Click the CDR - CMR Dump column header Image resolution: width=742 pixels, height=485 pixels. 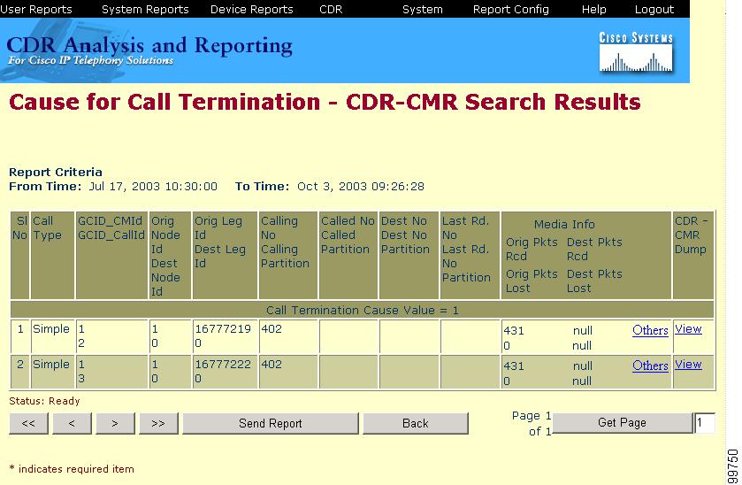(692, 255)
